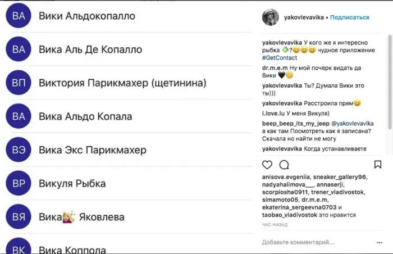Click the ВП avatar circle for Виктория Парикмахер
Screen dimensions: 393x254
pos(19,83)
